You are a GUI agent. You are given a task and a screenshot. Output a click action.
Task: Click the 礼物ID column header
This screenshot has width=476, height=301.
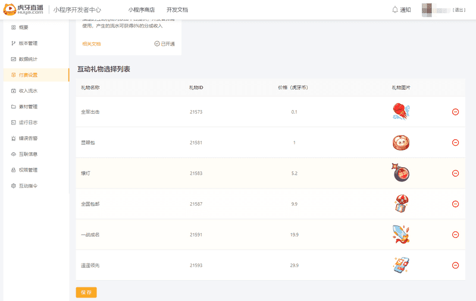click(196, 87)
